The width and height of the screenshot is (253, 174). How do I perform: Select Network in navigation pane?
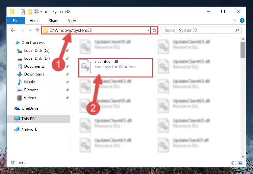coord(29,129)
